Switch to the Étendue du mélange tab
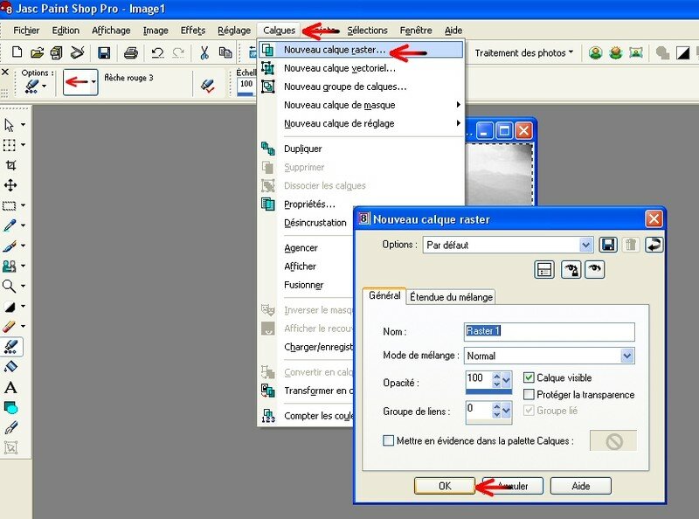This screenshot has width=699, height=519. click(x=451, y=297)
